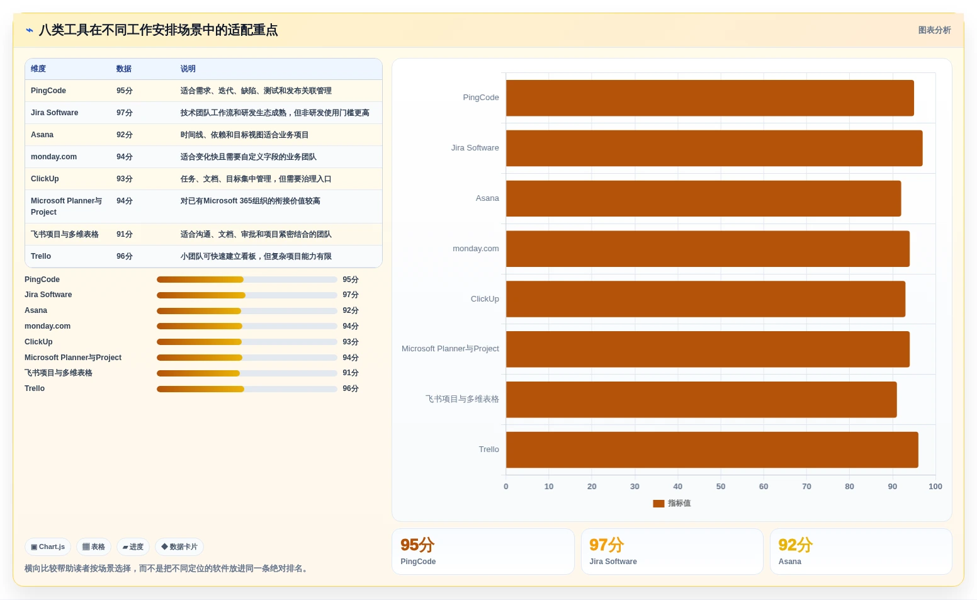The width and height of the screenshot is (977, 600).
Task: Click the 表格 tag chip
Action: coord(94,547)
